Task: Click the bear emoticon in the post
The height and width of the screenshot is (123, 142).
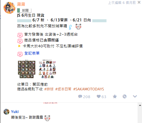Action: tap(78, 27)
